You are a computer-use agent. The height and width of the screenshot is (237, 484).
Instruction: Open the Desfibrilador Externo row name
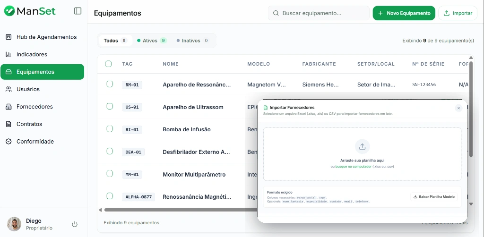(196, 152)
